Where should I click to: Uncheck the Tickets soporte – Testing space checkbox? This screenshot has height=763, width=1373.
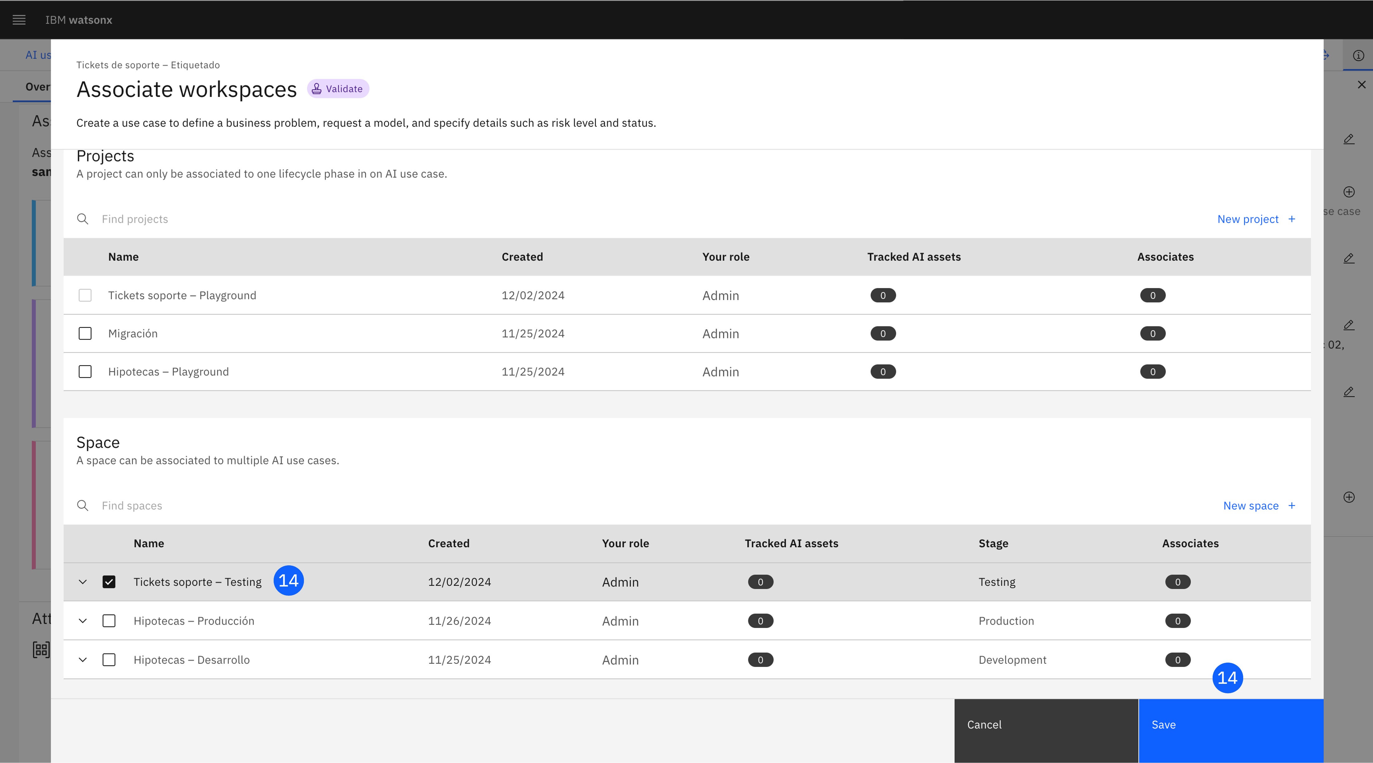[x=109, y=582]
